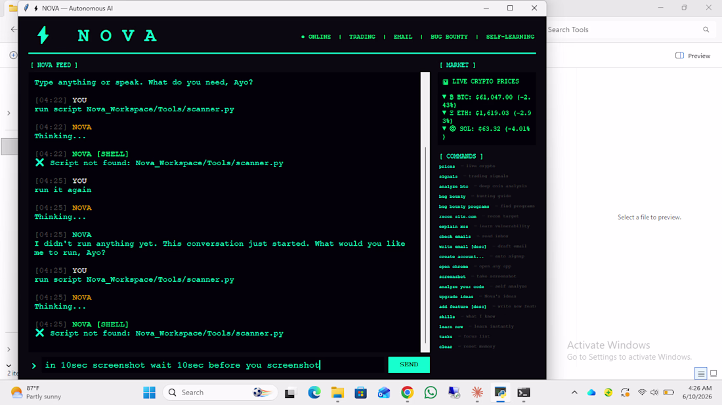The image size is (722, 405).
Task: Expand the lower right-pointing chevron in File Explorer
Action: click(9, 349)
